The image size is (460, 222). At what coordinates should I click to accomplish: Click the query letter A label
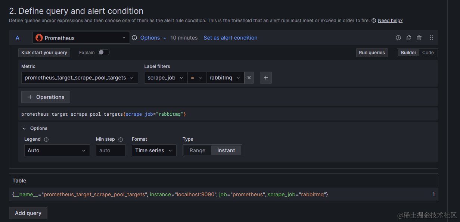18,38
